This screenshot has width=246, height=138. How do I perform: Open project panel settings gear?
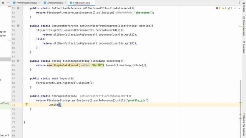[3, 3]
